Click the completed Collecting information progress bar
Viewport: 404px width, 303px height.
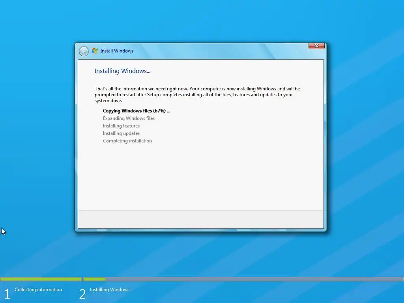point(41,279)
